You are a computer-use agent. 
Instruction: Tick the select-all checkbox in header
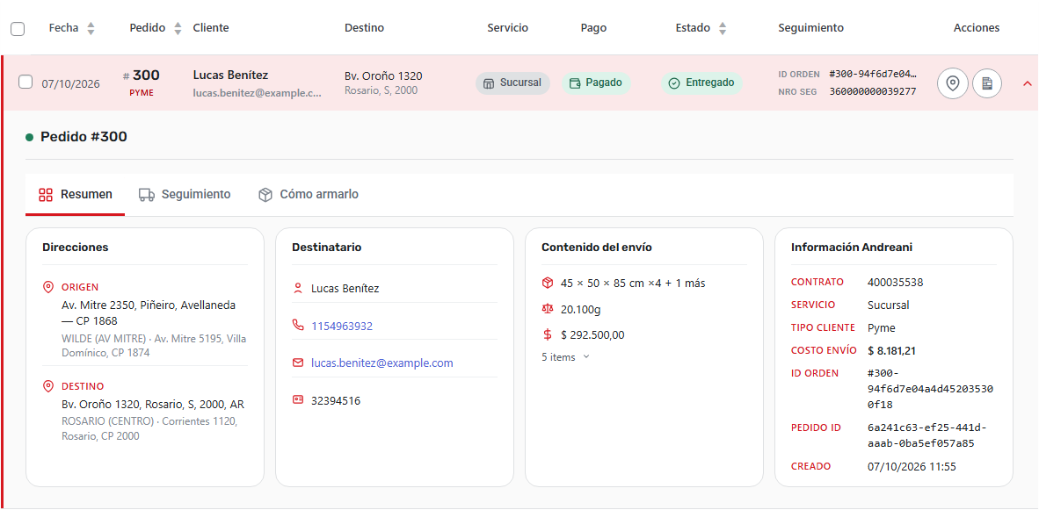click(18, 28)
